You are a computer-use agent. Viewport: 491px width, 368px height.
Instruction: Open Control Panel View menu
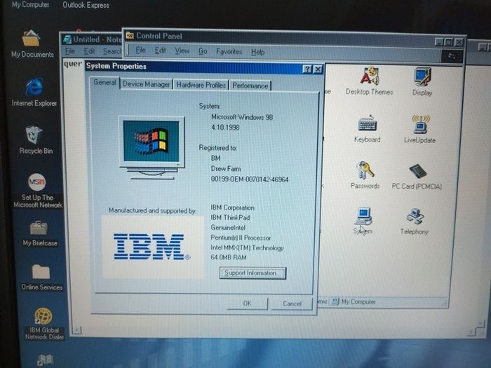click(x=182, y=50)
